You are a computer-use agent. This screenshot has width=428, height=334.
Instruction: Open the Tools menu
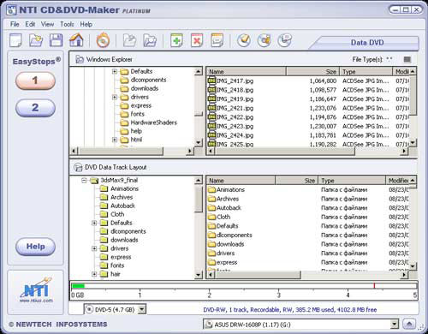point(67,24)
